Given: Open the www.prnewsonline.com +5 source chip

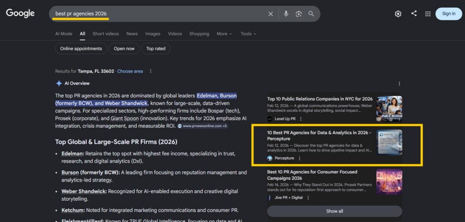Looking at the screenshot, I should (x=203, y=126).
